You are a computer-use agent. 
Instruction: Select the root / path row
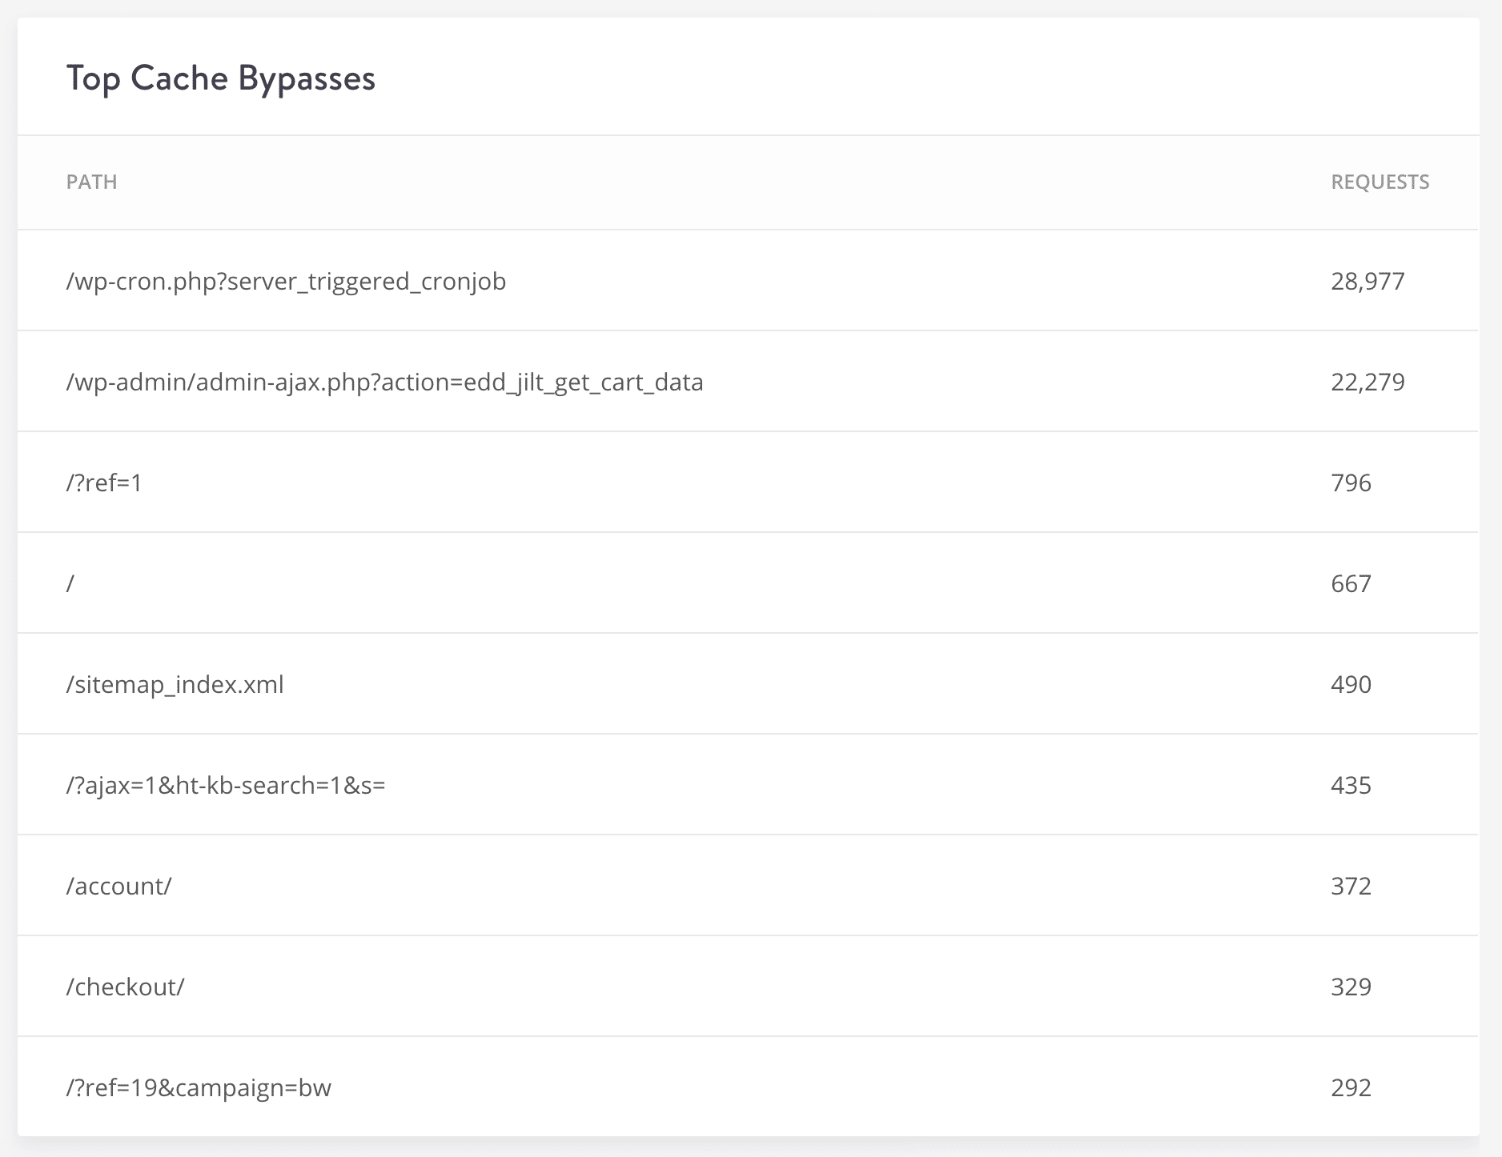[71, 583]
